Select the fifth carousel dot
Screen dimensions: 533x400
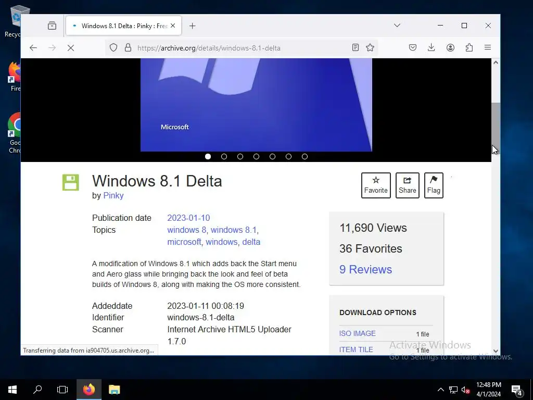click(x=273, y=156)
